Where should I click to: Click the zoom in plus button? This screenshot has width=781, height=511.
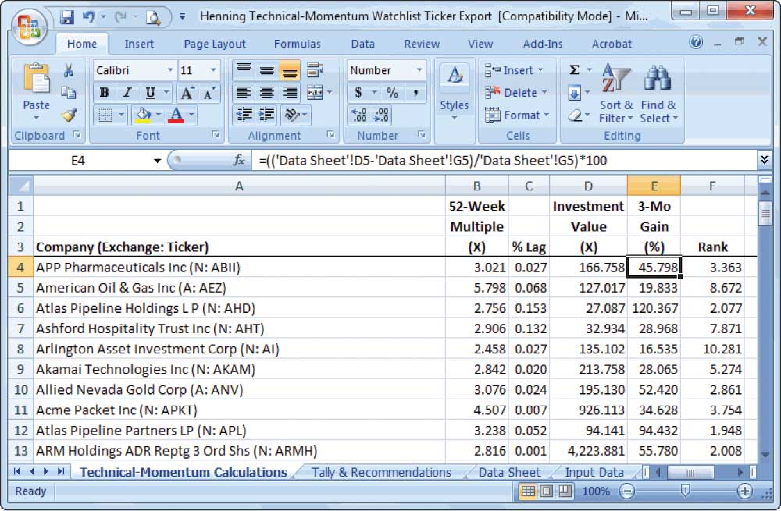click(x=744, y=491)
